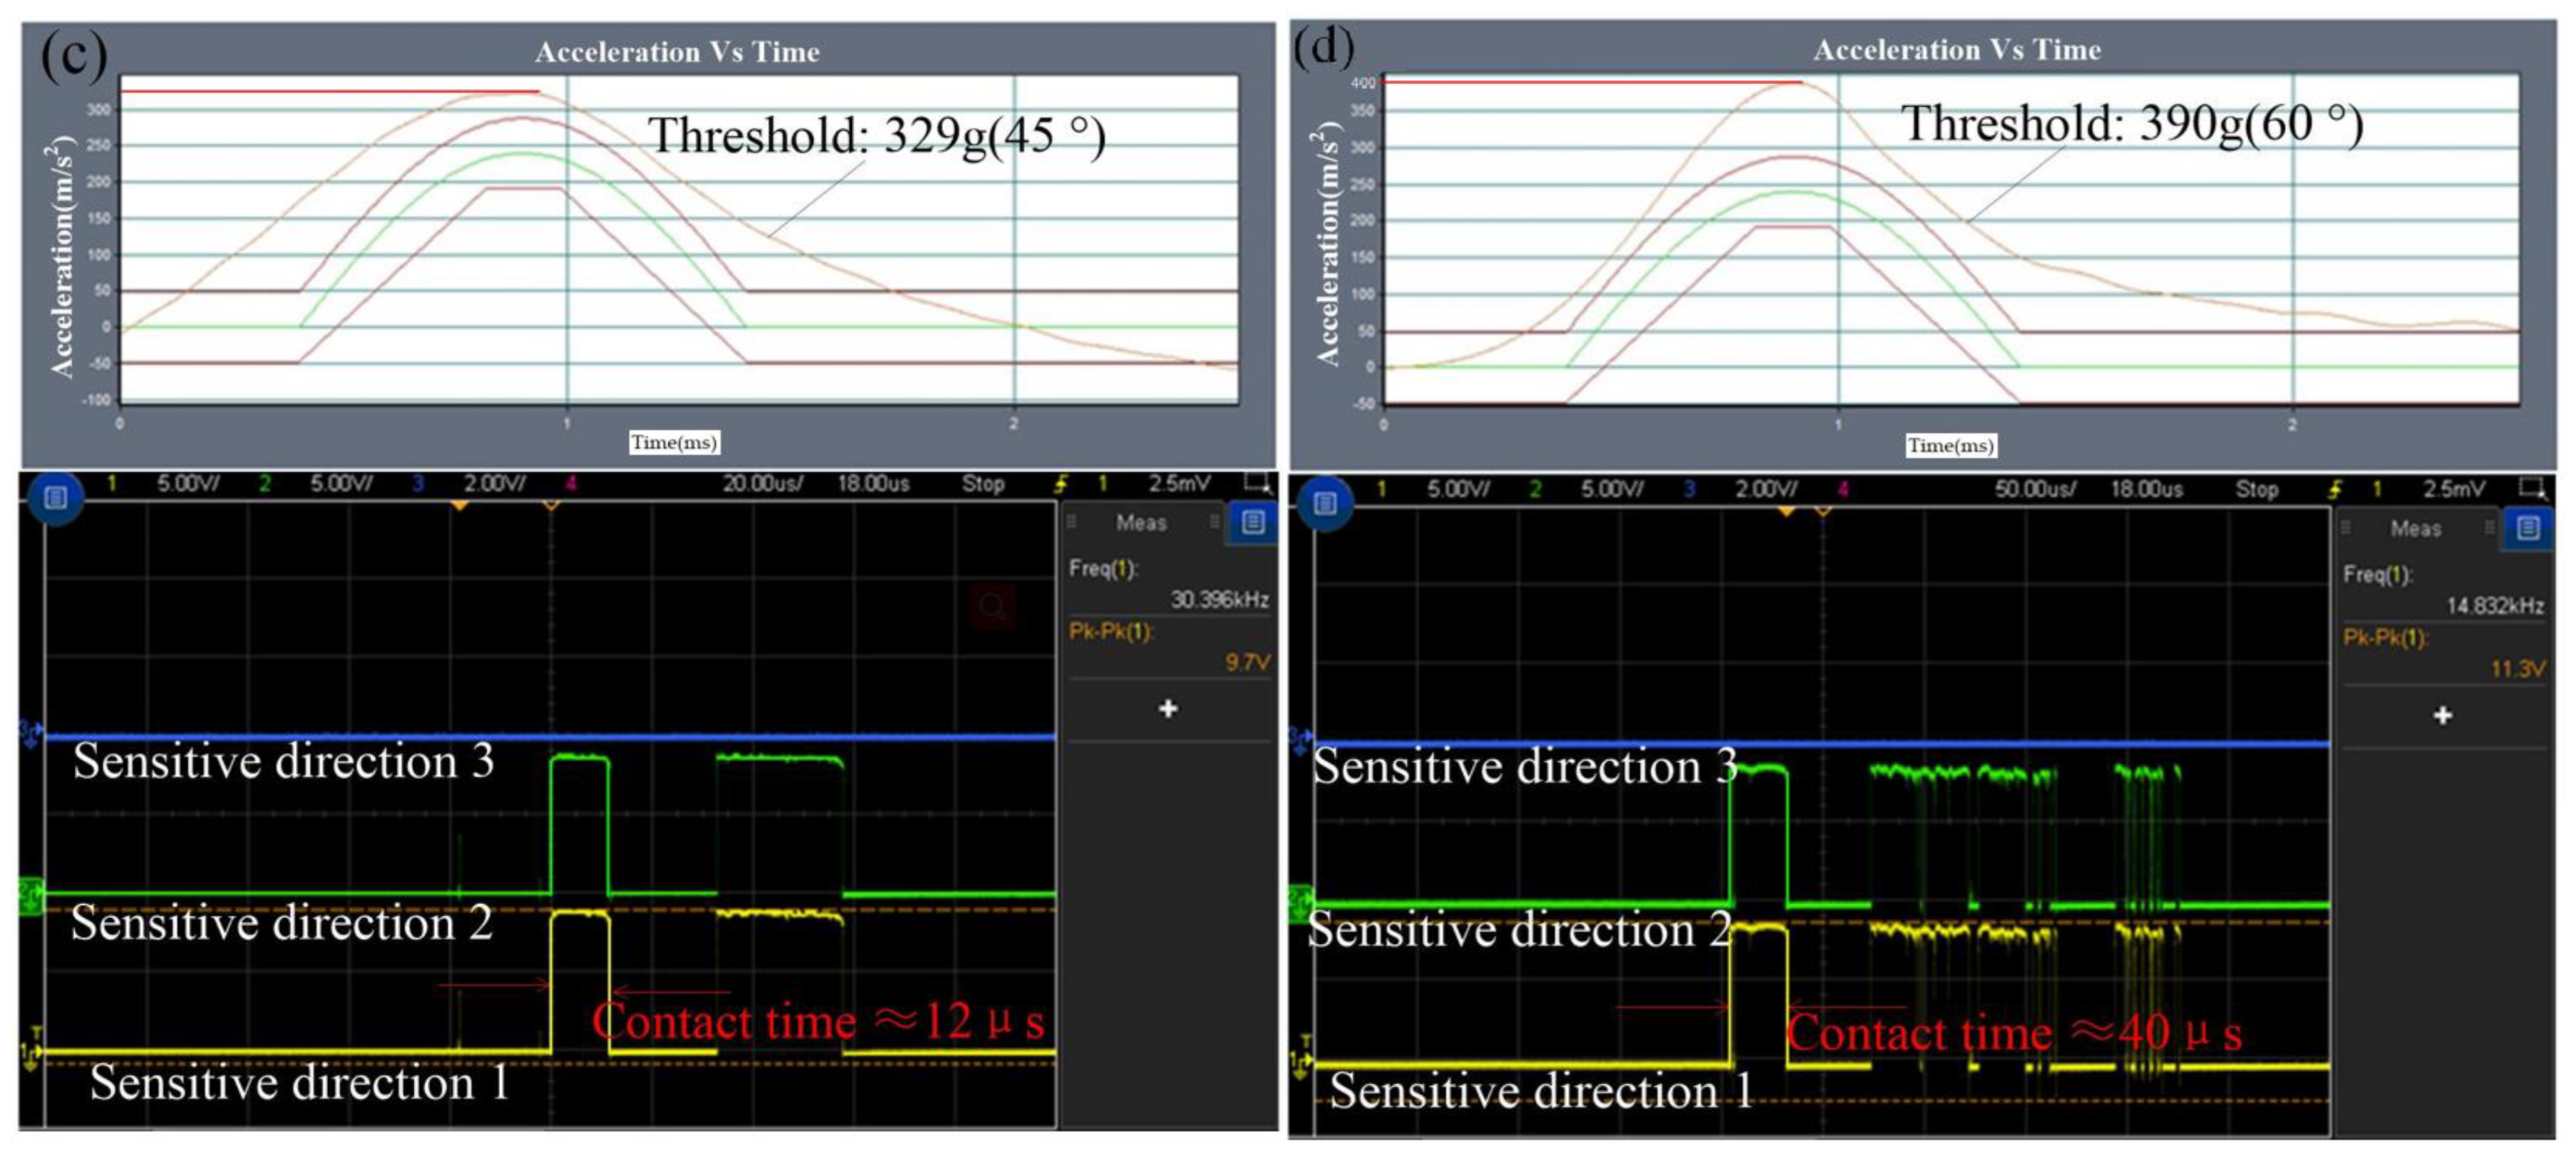This screenshot has height=1159, width=2576.
Task: Open the blue menu icon in oscilloscope (c)
Action: click(56, 497)
